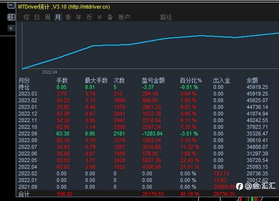Open the 年 yearly tab
Screen dimensions: 279x201
(78, 17)
